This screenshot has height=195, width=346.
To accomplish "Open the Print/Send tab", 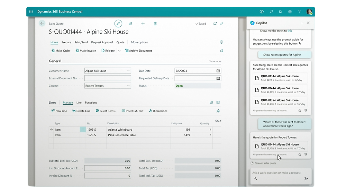I will pos(81,42).
